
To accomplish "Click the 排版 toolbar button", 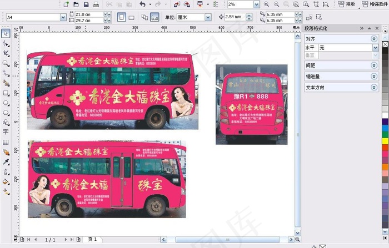I will click(x=347, y=4).
